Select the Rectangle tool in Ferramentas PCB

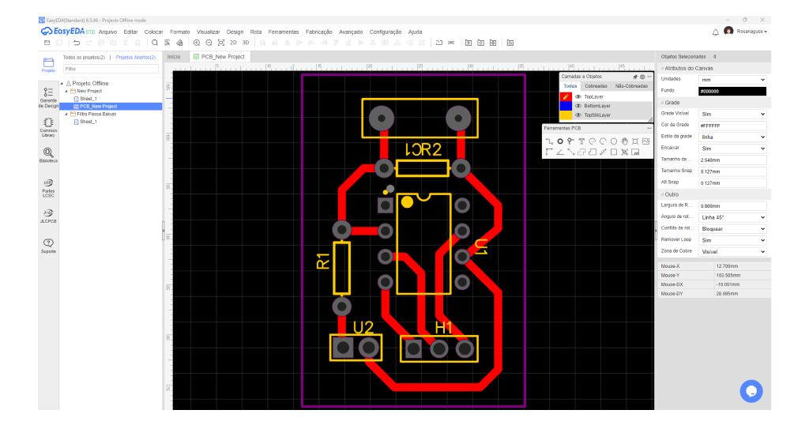[x=613, y=152]
